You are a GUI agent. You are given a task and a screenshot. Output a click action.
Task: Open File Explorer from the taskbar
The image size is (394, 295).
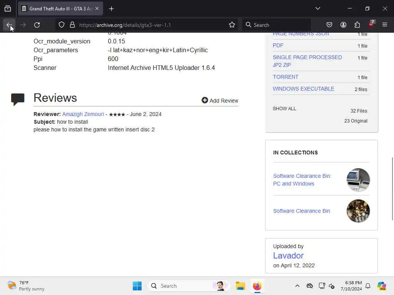tap(240, 286)
